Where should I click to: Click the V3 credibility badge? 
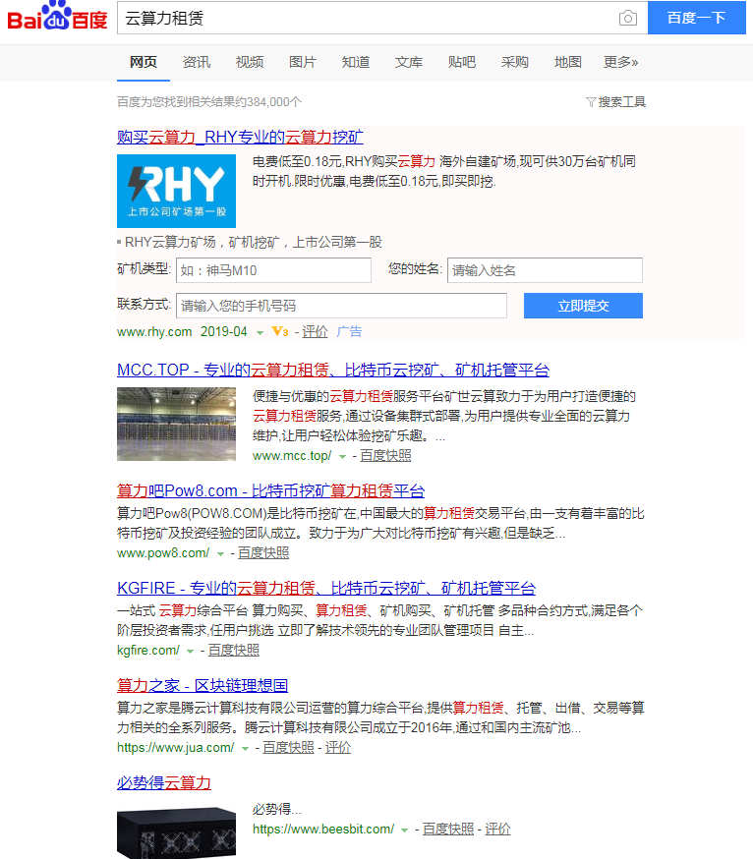pos(280,331)
